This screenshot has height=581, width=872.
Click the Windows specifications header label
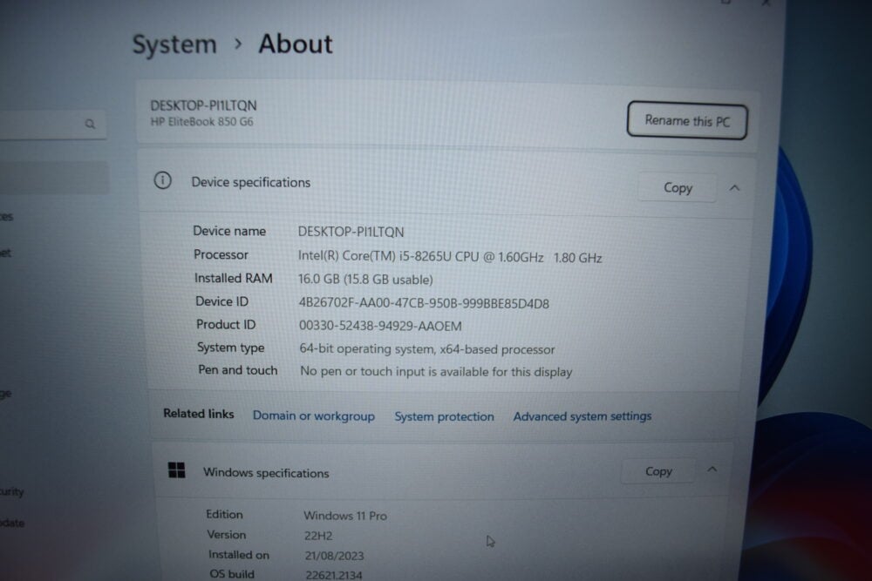pyautogui.click(x=266, y=473)
